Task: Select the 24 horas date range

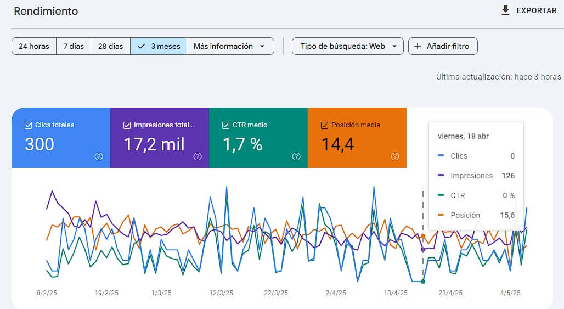Action: point(34,47)
